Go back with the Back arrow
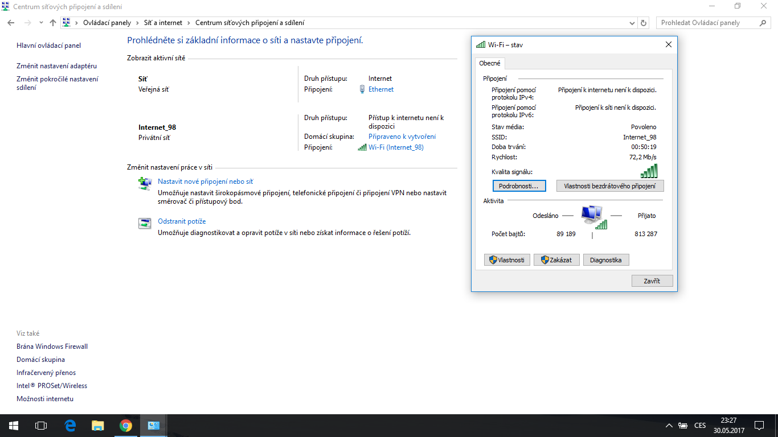The width and height of the screenshot is (778, 437). point(11,23)
